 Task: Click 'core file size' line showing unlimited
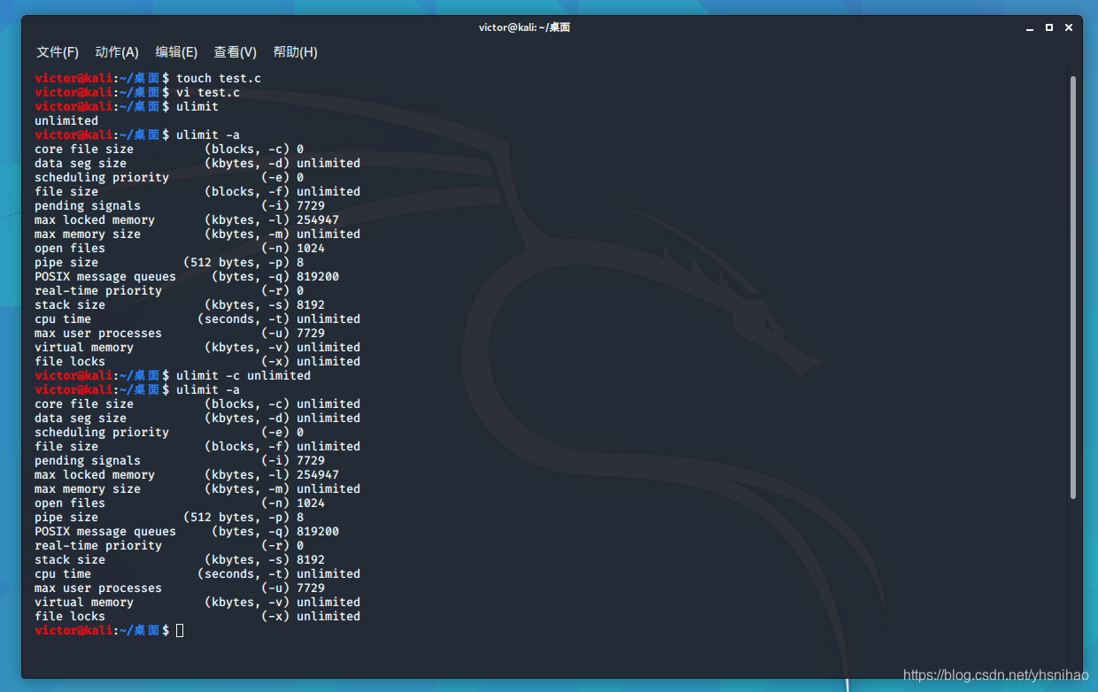(x=197, y=404)
